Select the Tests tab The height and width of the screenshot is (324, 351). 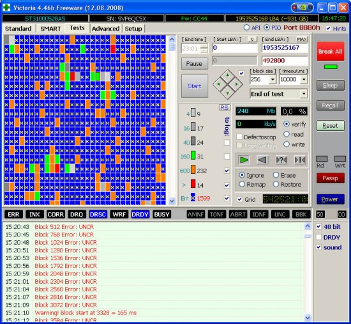(x=77, y=28)
